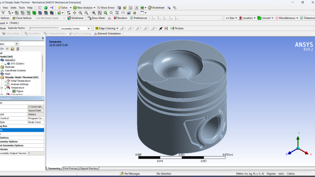
Task: Select the Element selection filter icon
Action: (52, 13)
